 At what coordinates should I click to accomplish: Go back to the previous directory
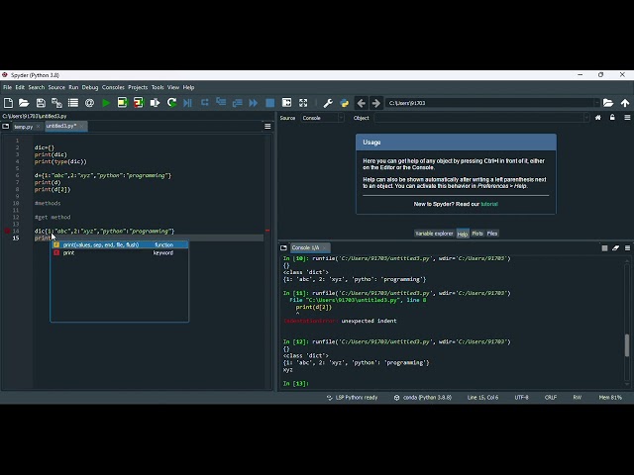coord(361,103)
